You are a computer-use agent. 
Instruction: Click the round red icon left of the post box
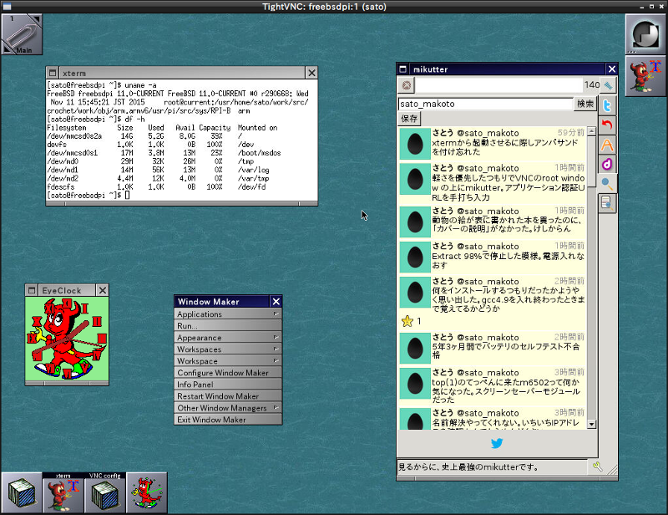click(x=407, y=85)
